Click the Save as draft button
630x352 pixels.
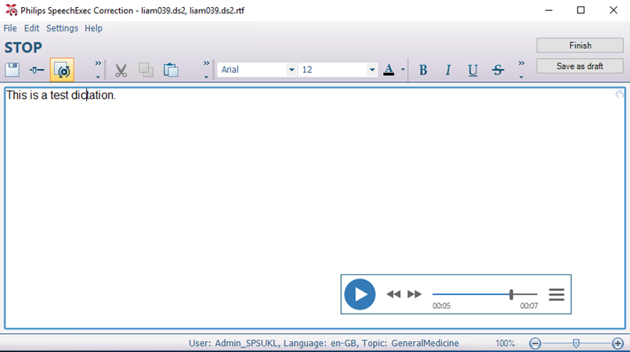click(580, 67)
